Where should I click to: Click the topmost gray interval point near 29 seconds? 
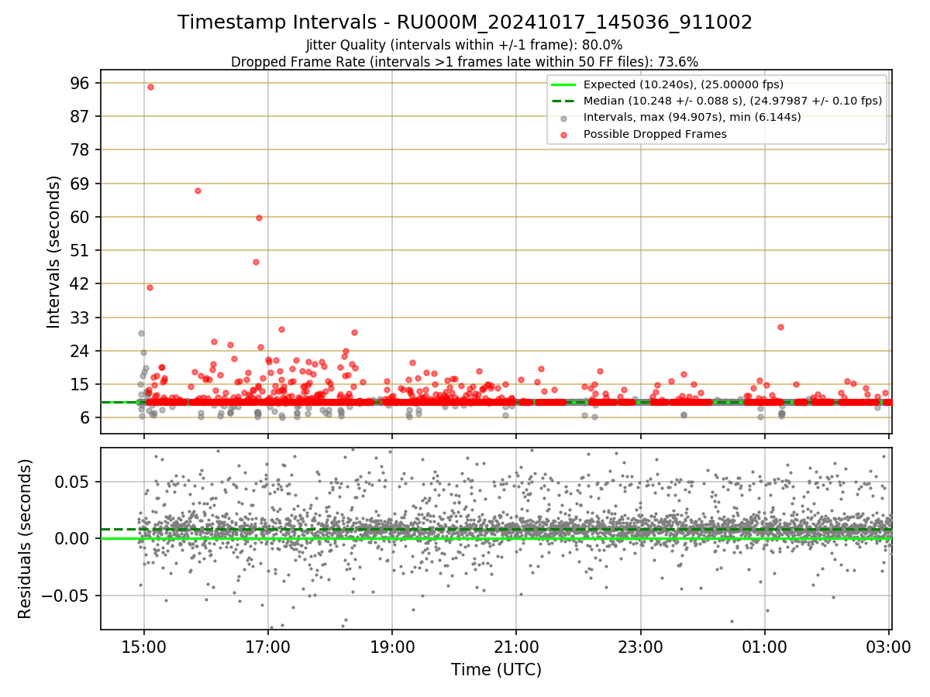pos(141,333)
